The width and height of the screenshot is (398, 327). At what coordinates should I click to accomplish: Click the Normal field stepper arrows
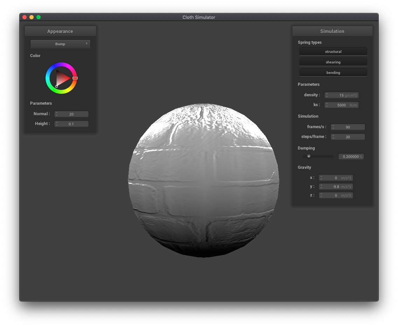coord(57,114)
